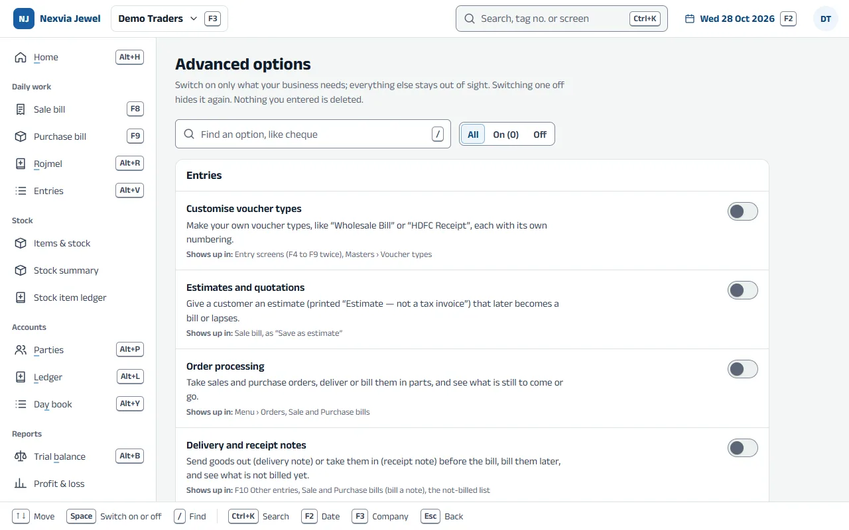
Task: Click the NJ Nexvia Jewel logo badge
Action: coord(24,19)
